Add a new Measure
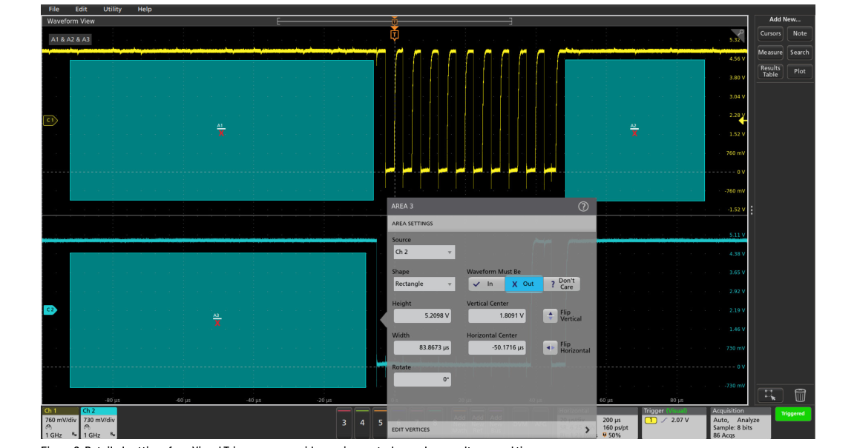 click(x=770, y=53)
